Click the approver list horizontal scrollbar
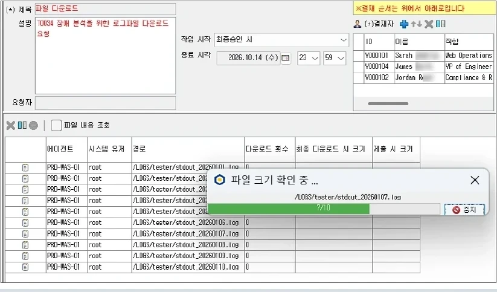 click(x=388, y=103)
